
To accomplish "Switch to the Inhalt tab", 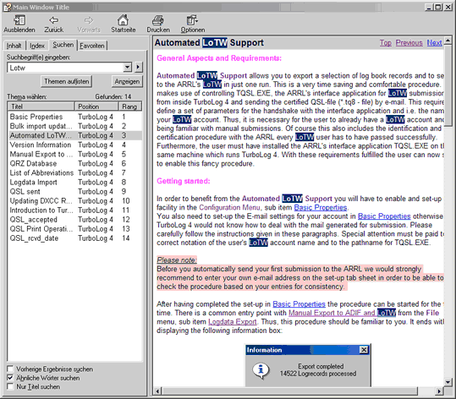I will (x=14, y=46).
